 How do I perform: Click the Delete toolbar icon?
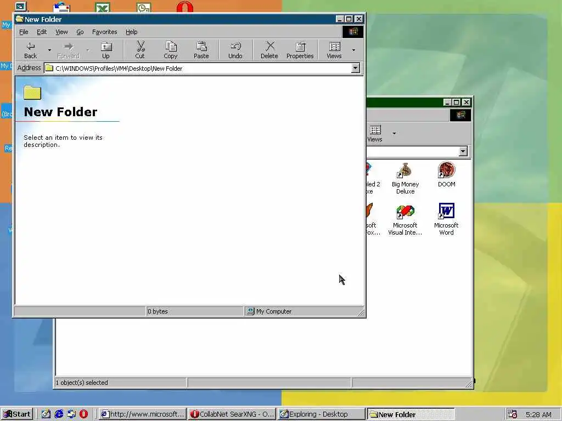coord(269,50)
